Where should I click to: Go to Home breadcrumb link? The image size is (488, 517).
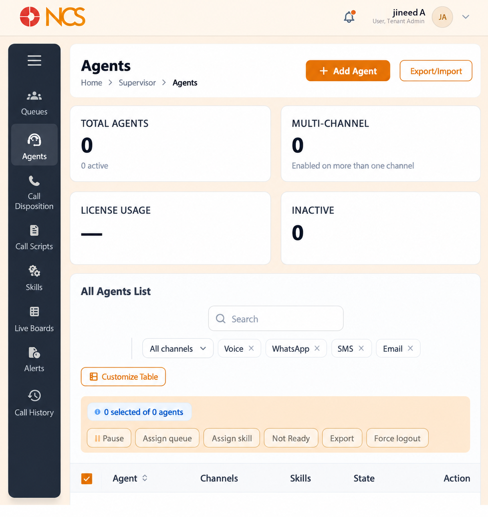[91, 83]
